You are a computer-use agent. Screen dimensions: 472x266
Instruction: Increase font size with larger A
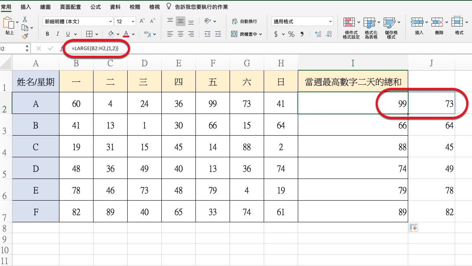point(142,21)
